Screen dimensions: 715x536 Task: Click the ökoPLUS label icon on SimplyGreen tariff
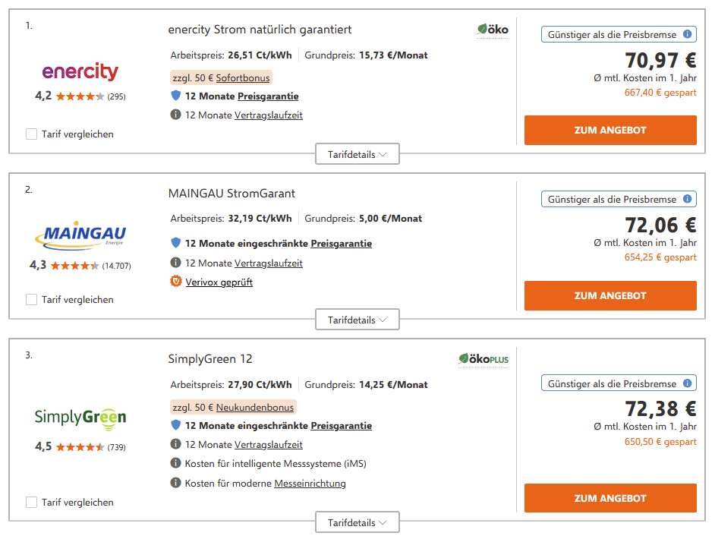point(483,359)
